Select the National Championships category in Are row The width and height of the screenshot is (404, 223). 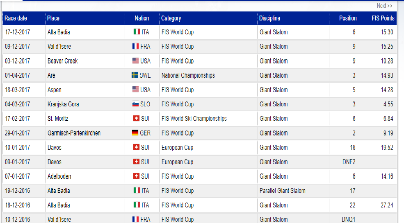pyautogui.click(x=188, y=75)
